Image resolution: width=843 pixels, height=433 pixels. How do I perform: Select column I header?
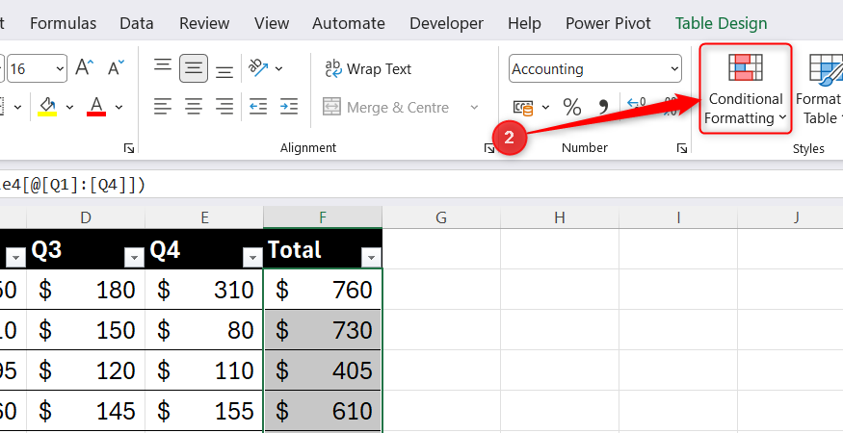pos(678,217)
